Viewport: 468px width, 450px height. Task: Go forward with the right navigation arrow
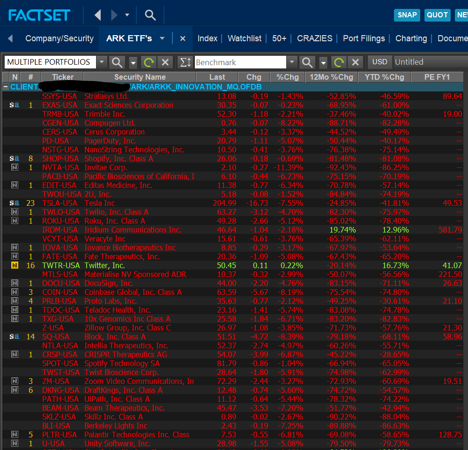pyautogui.click(x=114, y=15)
